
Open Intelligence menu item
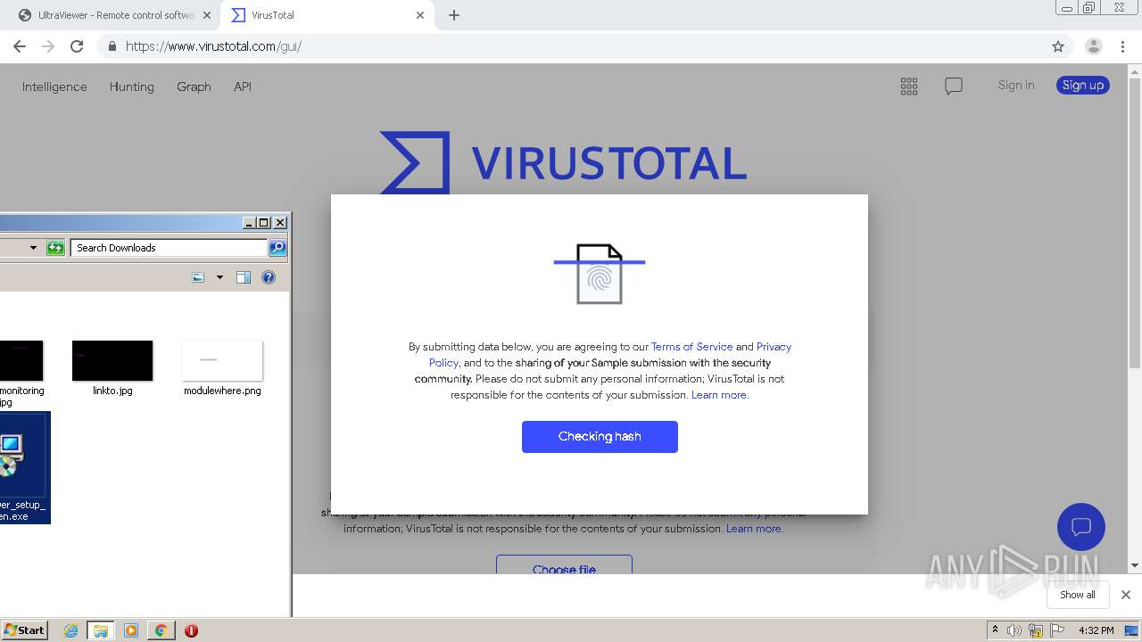click(54, 86)
